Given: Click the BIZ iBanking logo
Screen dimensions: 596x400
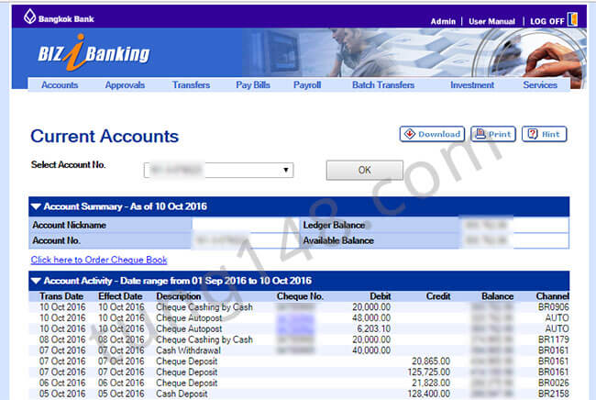Looking at the screenshot, I should [x=90, y=55].
